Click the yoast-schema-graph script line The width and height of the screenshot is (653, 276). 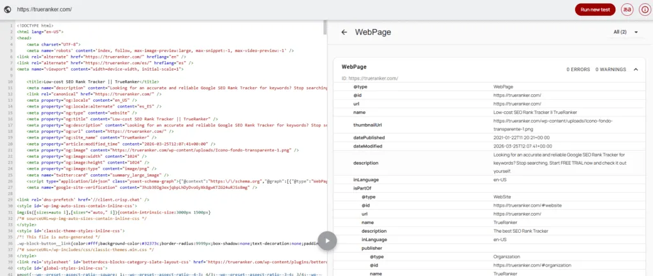click(177, 181)
